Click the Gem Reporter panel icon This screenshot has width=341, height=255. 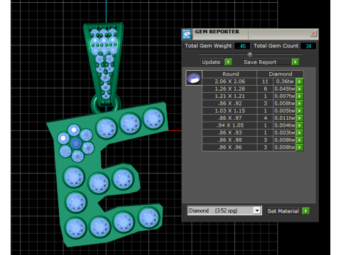click(x=187, y=34)
